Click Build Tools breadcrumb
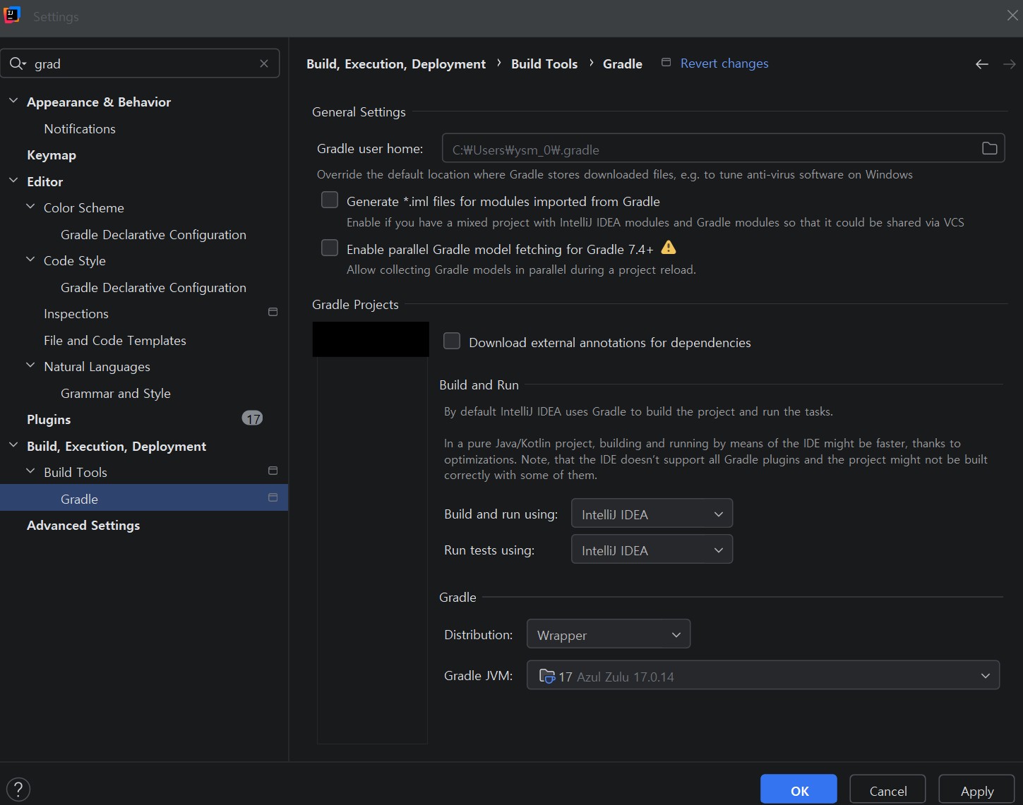This screenshot has width=1023, height=805. click(x=544, y=64)
